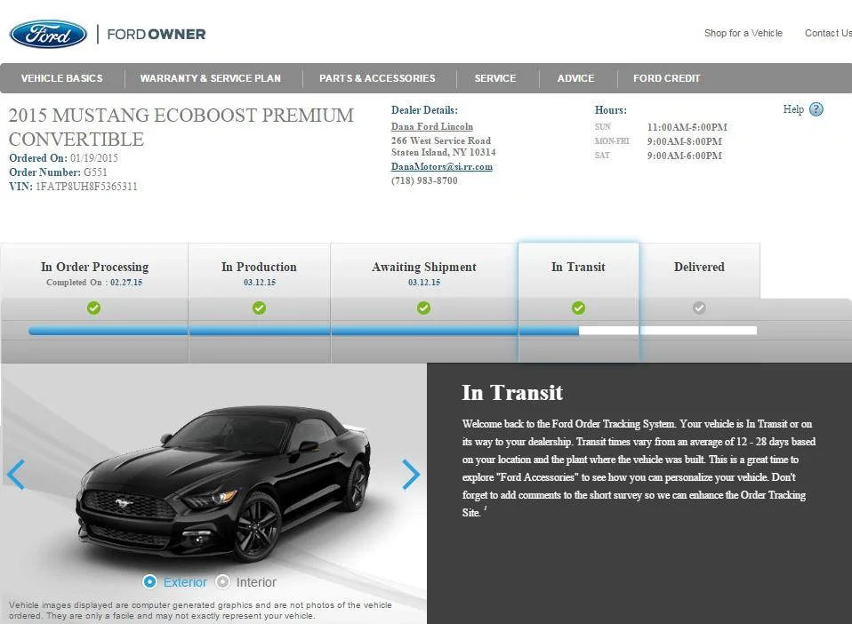The image size is (852, 624).
Task: Click the dealer phone (718) 983-8700
Action: pos(424,180)
